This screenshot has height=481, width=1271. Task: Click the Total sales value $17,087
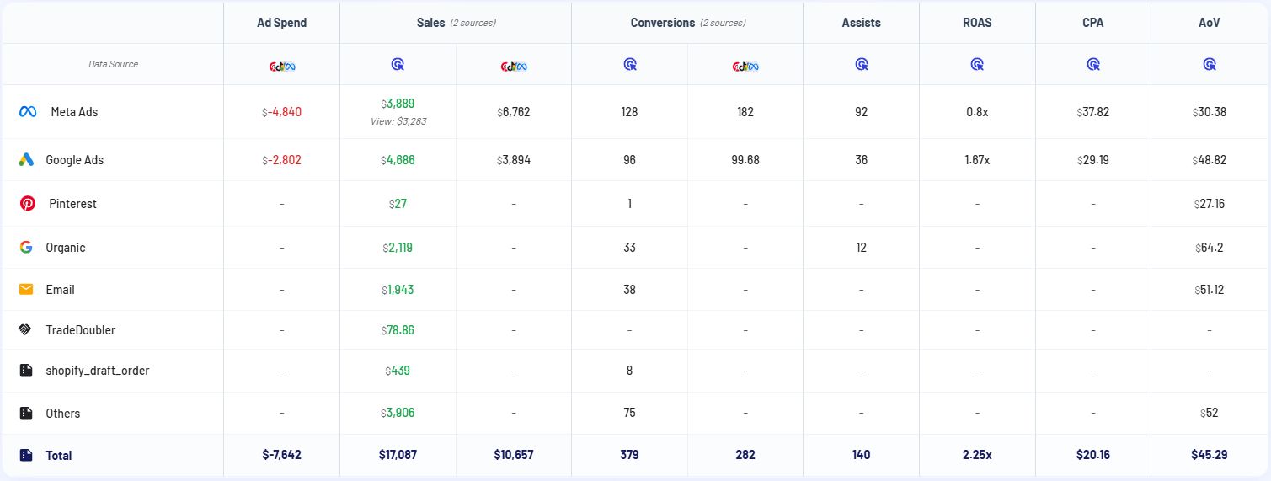(398, 455)
